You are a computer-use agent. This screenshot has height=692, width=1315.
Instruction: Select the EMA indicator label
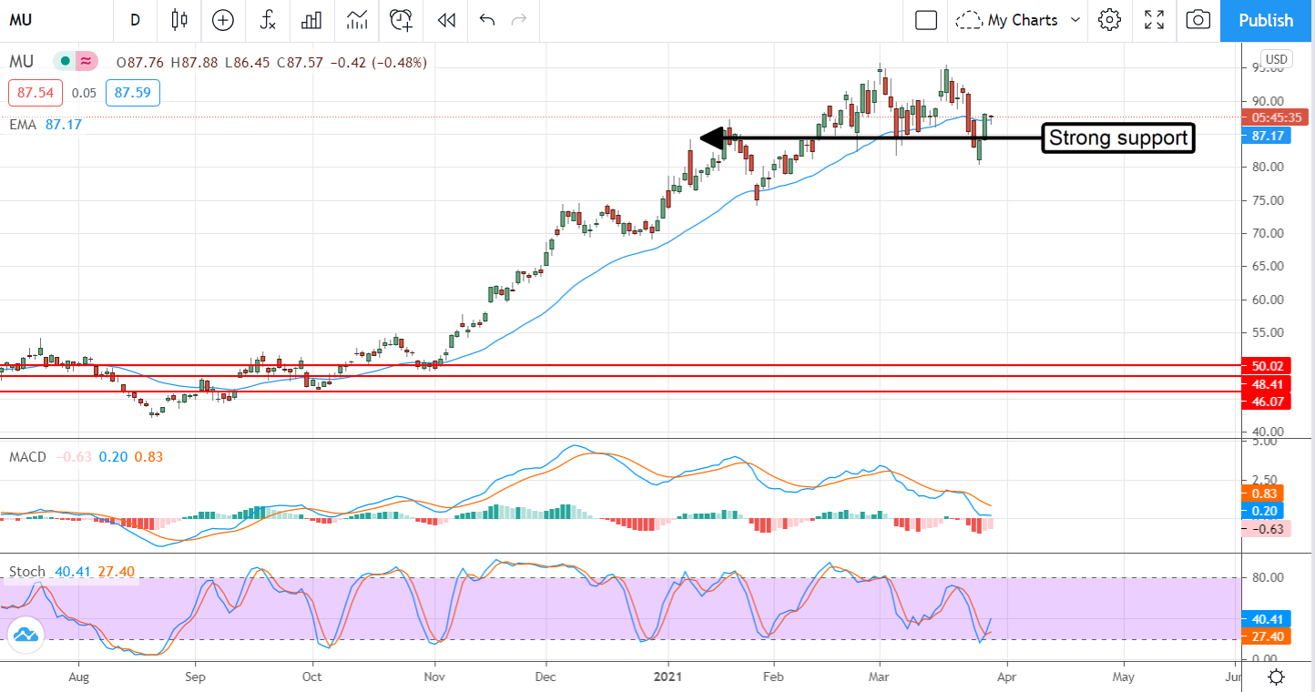[x=23, y=124]
